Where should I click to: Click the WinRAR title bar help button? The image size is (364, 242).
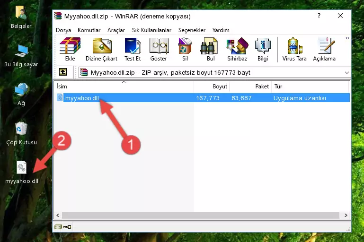319,16
